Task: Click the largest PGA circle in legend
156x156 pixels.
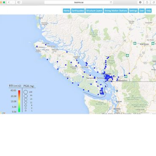Action: 26,92
